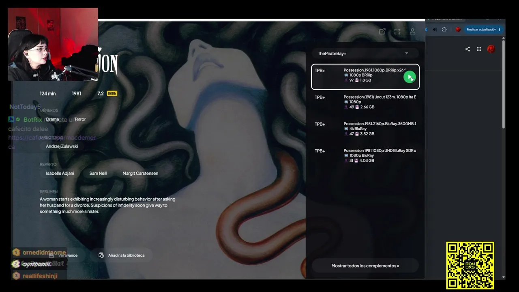Image resolution: width=519 pixels, height=292 pixels.
Task: Click the browser tab audio speaker icon
Action: tap(435, 30)
